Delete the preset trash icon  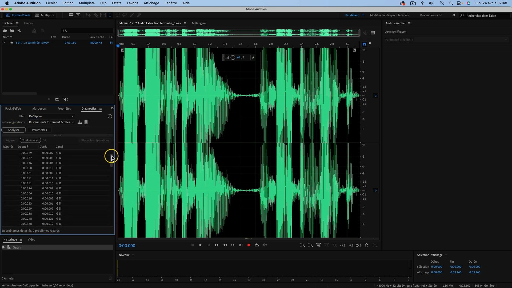[86, 122]
